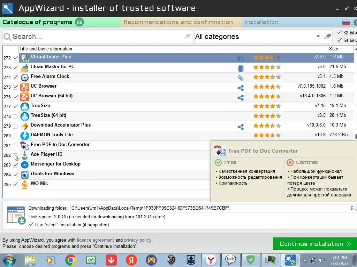Open the downloading folder browse icon
357x267 pixels.
click(x=354, y=208)
